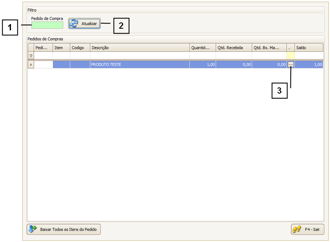Click the Quantid... column header
Viewport: 330px width, 242px height.
(203, 48)
